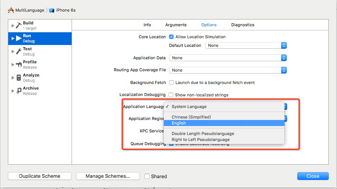Click the Duplicate Scheme button
Image resolution: width=337 pixels, height=189 pixels.
(x=40, y=176)
